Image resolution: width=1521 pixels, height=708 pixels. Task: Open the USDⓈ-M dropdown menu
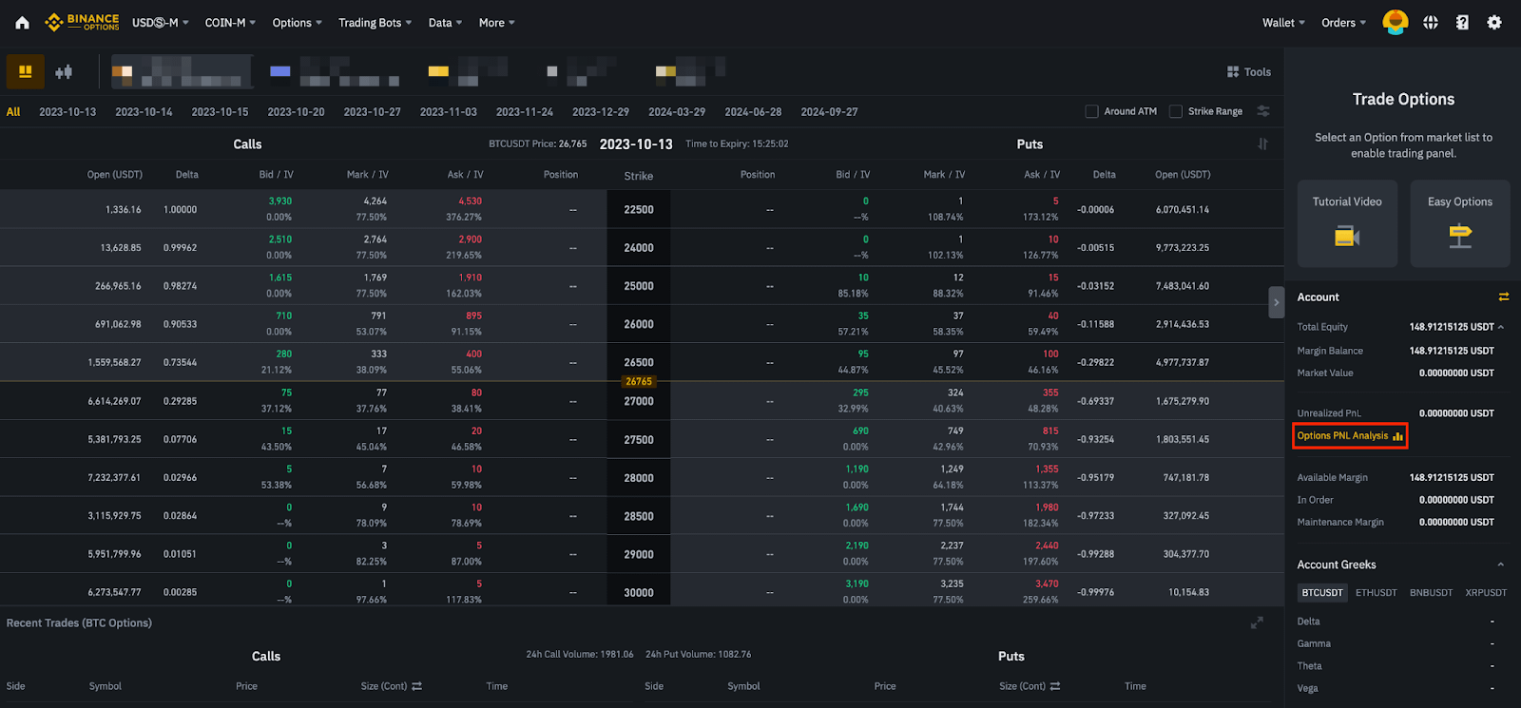pyautogui.click(x=160, y=23)
